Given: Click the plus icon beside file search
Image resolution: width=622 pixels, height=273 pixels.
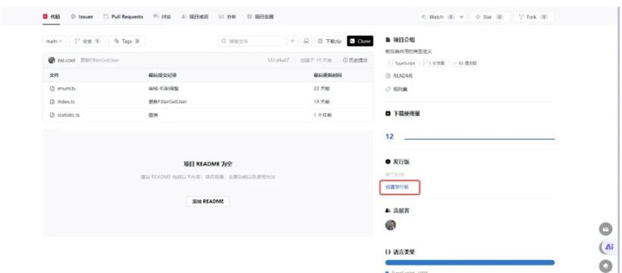Looking at the screenshot, I should pyautogui.click(x=292, y=41).
